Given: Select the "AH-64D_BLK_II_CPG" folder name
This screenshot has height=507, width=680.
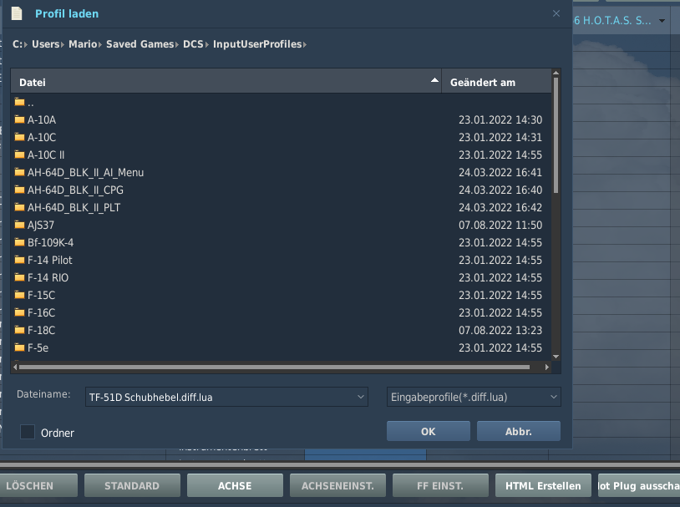Looking at the screenshot, I should (x=75, y=190).
